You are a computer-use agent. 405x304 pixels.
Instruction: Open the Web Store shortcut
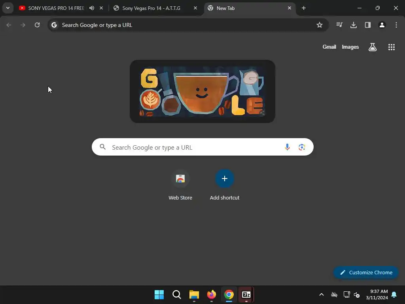pyautogui.click(x=180, y=185)
